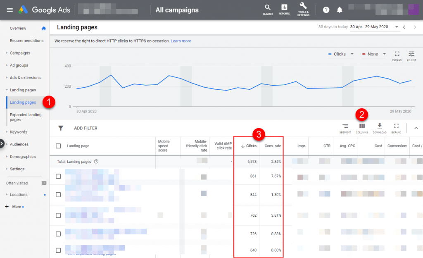The image size is (423, 258).
Task: Open chart Adjust settings
Action: (411, 55)
